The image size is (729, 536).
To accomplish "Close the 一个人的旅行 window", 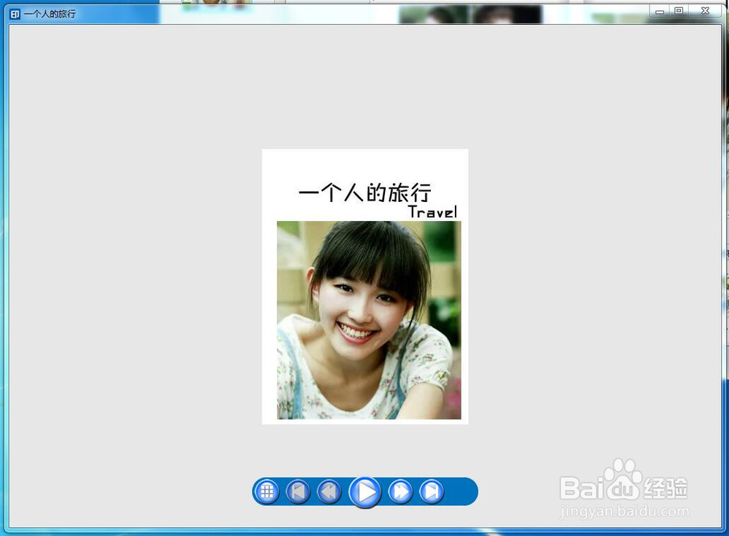I will (704, 11).
